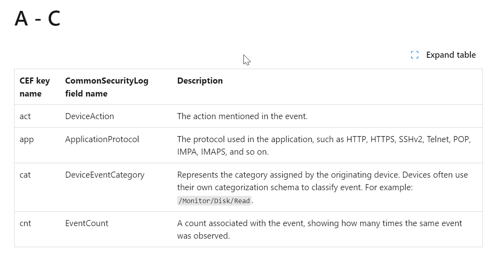Click the DeviceAction field name cell
495x254 pixels.
tap(89, 116)
